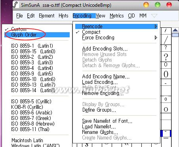Choose Load Encoding...
Screen dimensions: 179x147
tap(100, 82)
